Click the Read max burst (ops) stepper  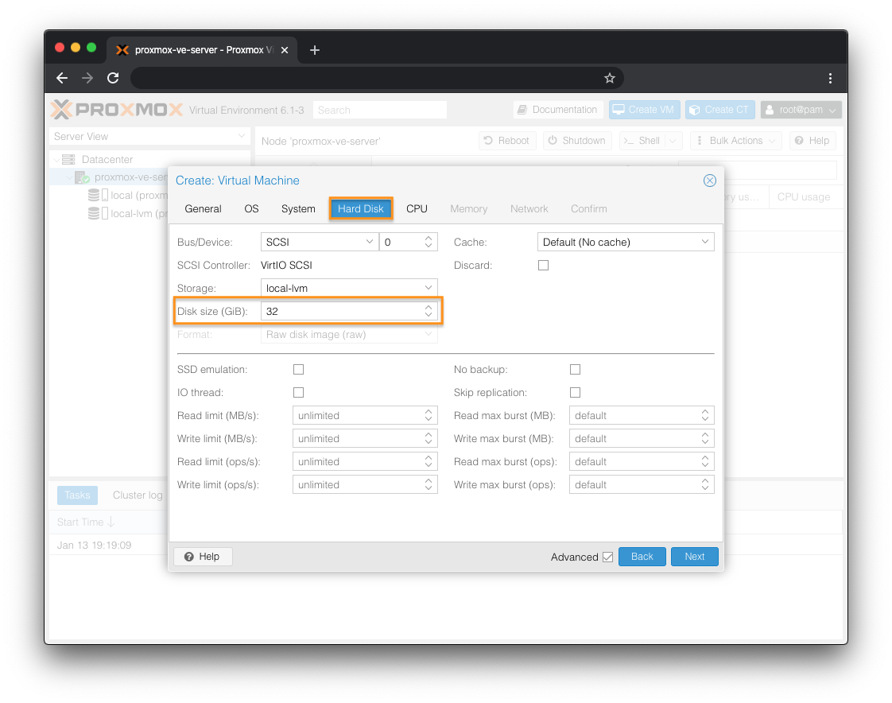(705, 462)
